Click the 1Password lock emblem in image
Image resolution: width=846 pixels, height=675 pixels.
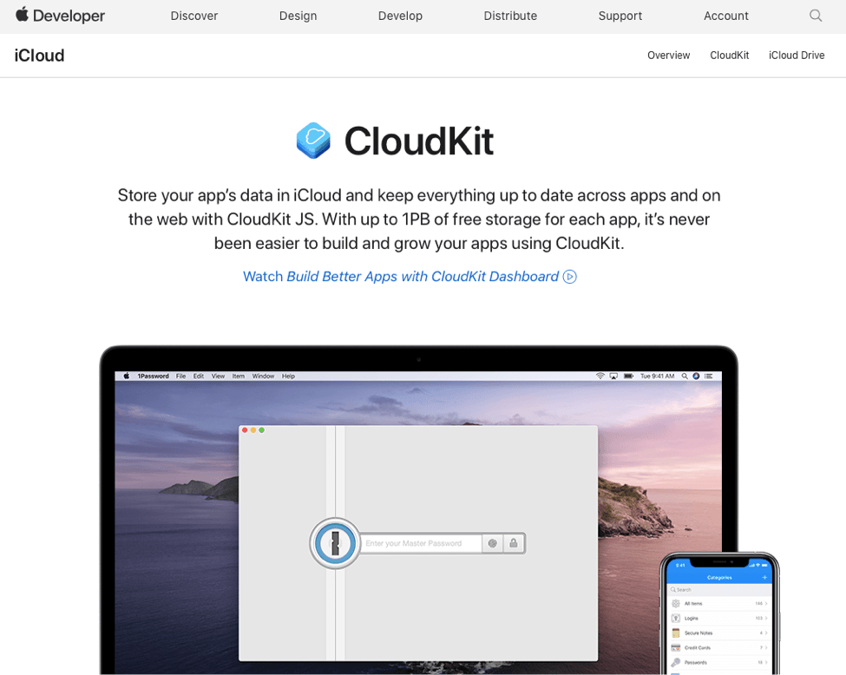point(335,543)
